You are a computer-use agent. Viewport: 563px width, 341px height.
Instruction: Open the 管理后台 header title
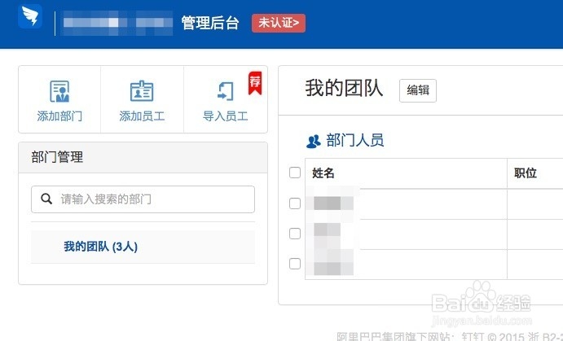tap(210, 23)
